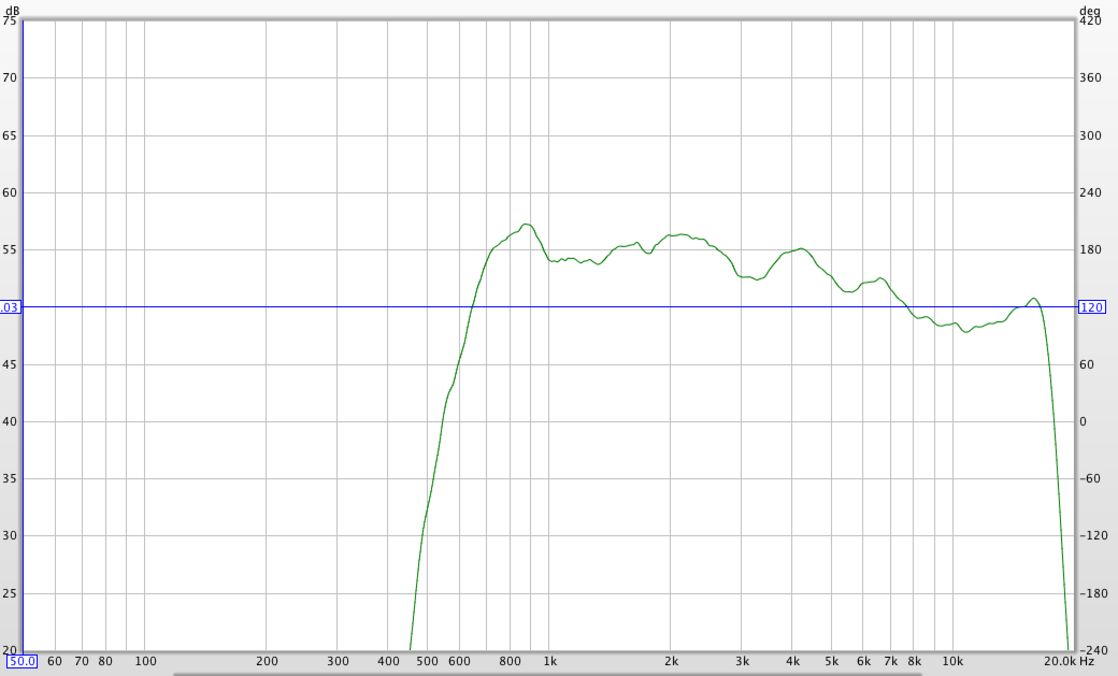Click the .03 dB cursor readout box

[x=10, y=307]
